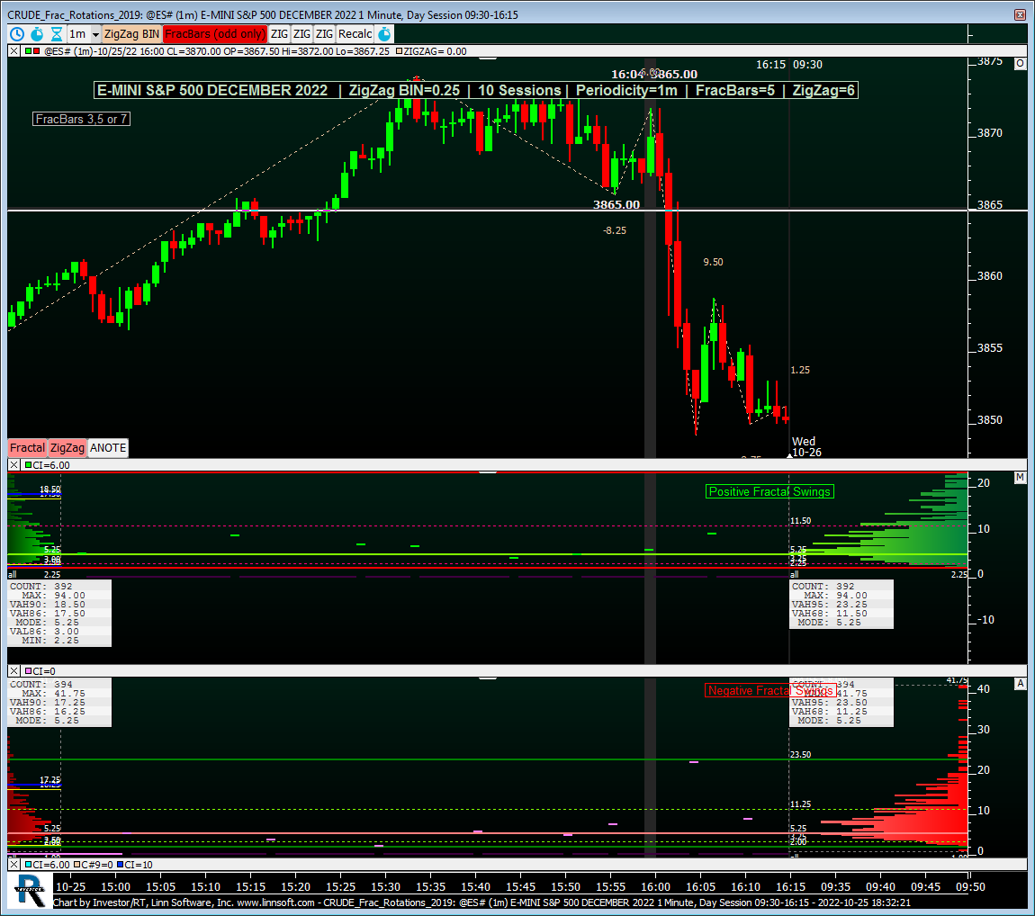Click the stopwatch icon right of Recalc

384,34
